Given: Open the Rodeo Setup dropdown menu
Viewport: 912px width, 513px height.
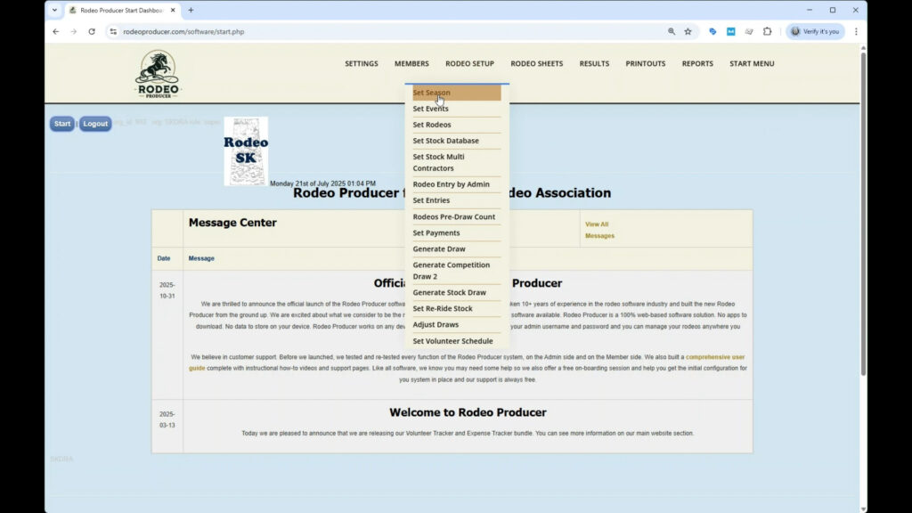Looking at the screenshot, I should pos(469,63).
